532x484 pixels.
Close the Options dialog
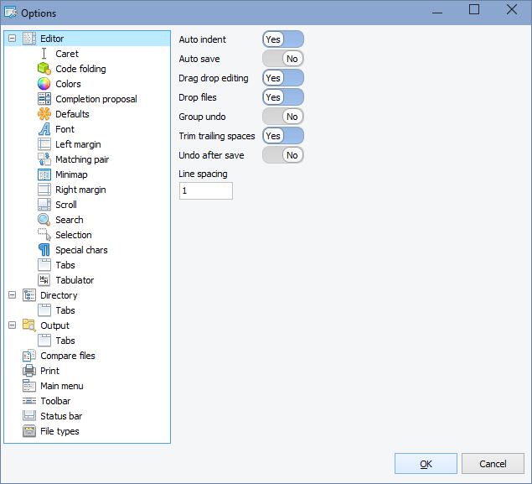pyautogui.click(x=512, y=9)
